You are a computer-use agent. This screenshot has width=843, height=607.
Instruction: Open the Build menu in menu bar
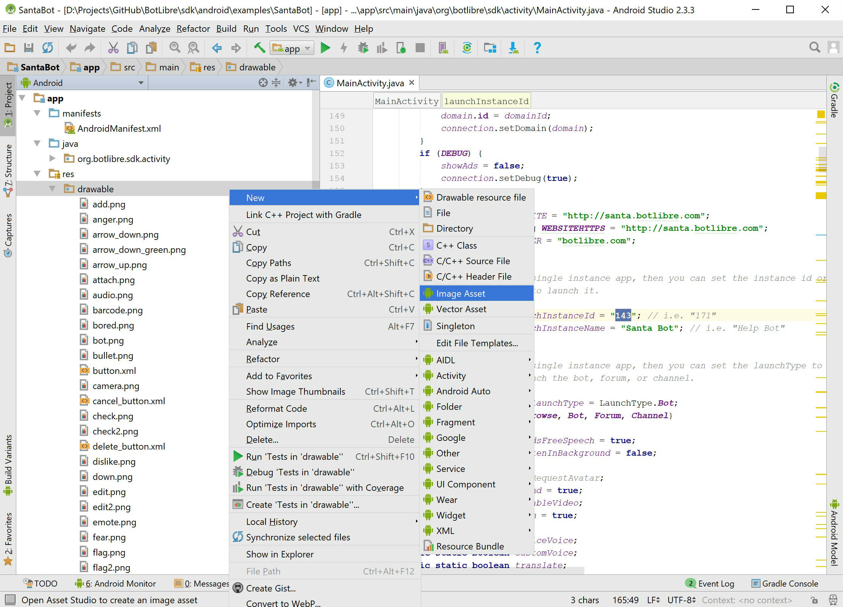coord(226,29)
